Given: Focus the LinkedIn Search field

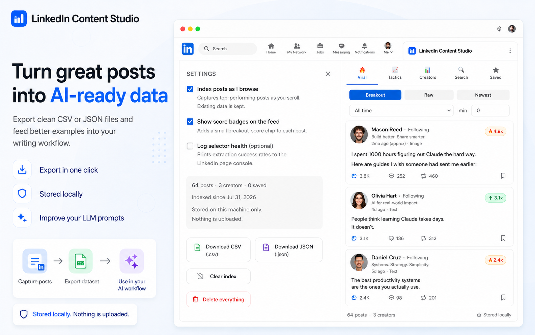Looking at the screenshot, I should [x=228, y=49].
